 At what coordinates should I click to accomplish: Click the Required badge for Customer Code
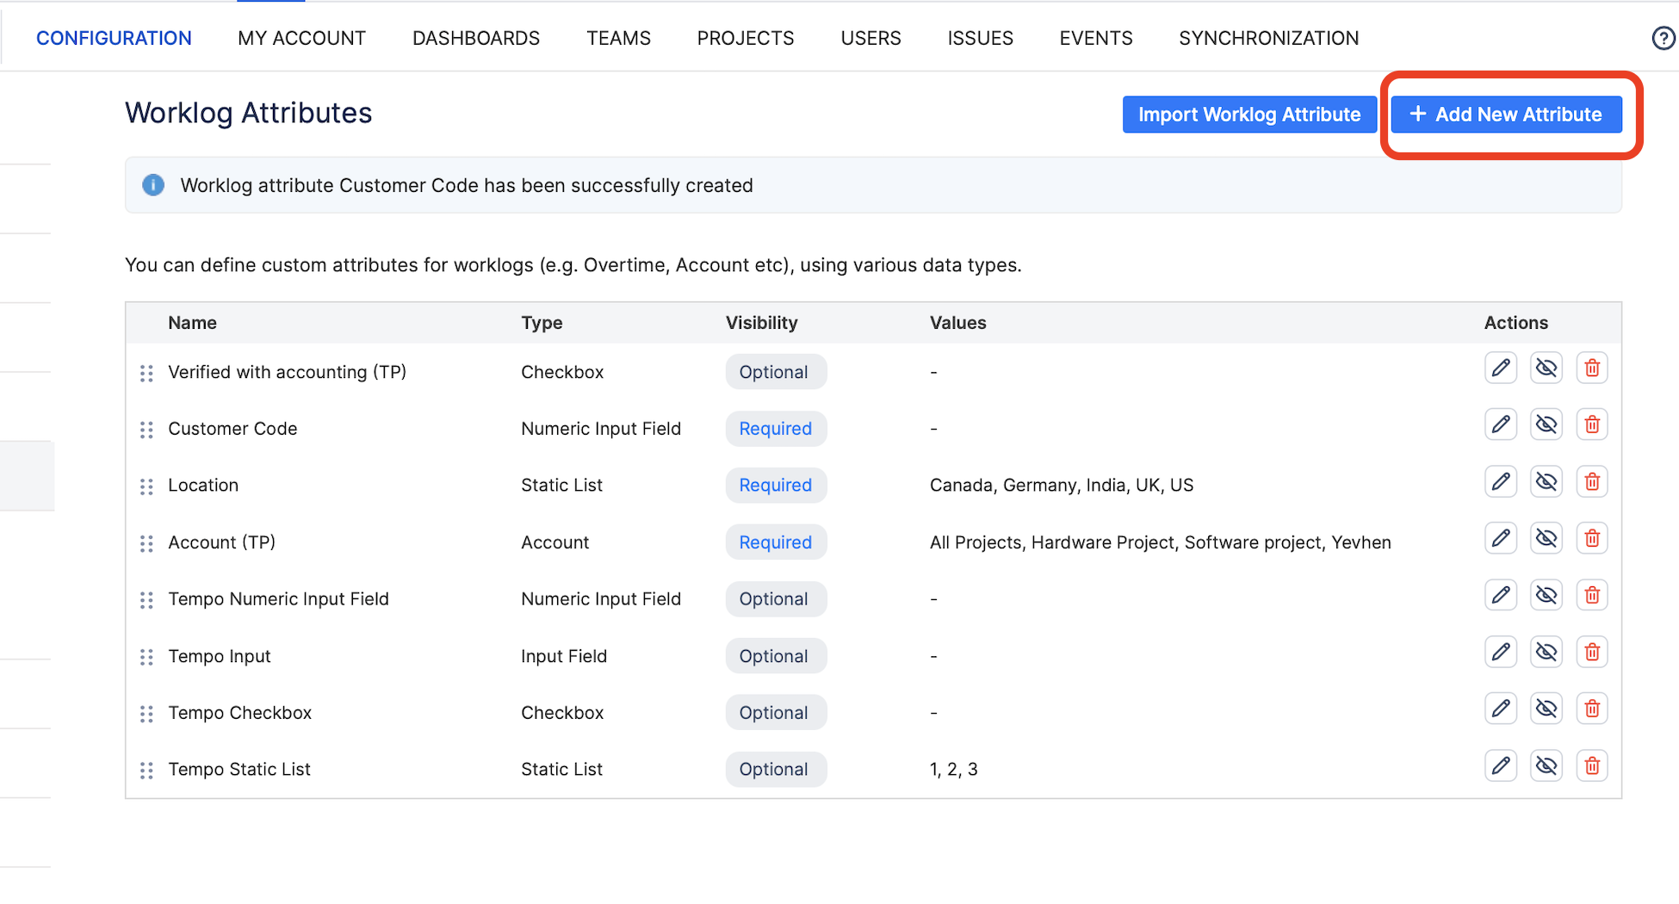[x=776, y=429]
